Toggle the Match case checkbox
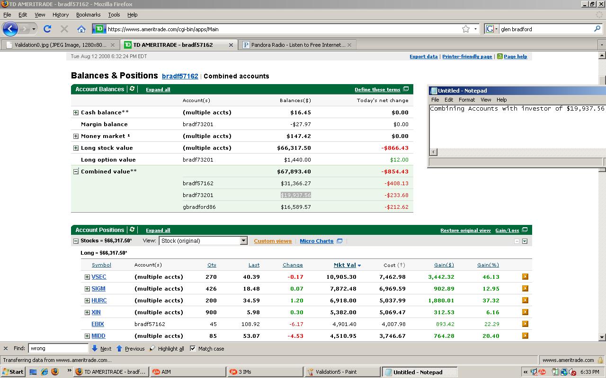This screenshot has width=606, height=378. click(x=193, y=348)
